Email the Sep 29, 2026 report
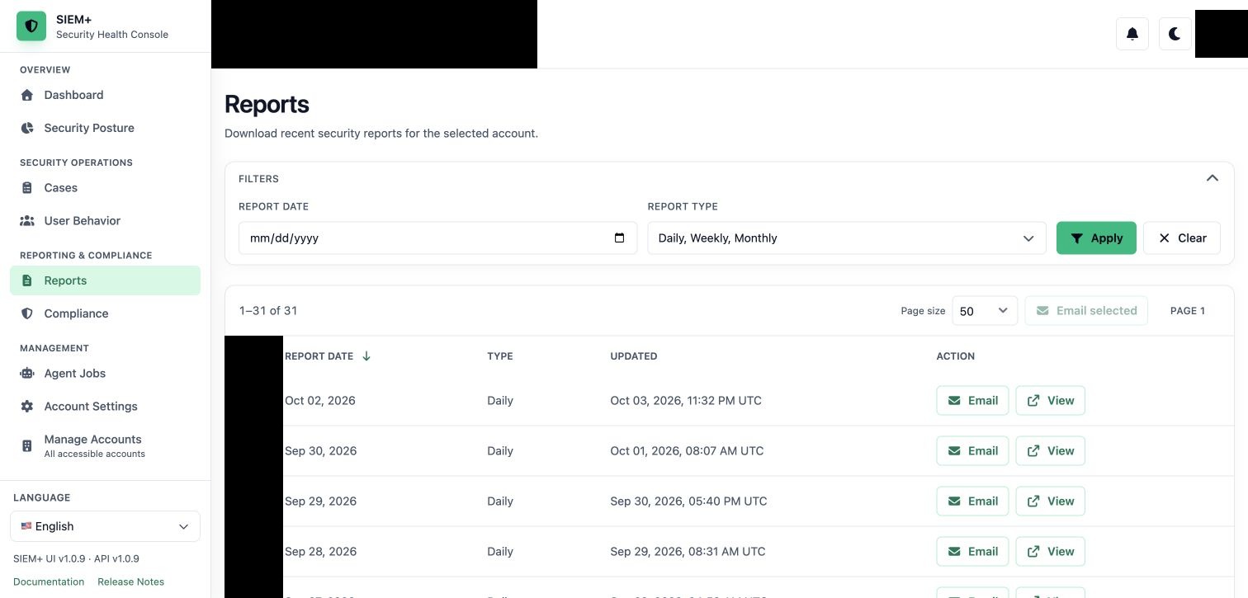This screenshot has height=598, width=1248. 972,501
